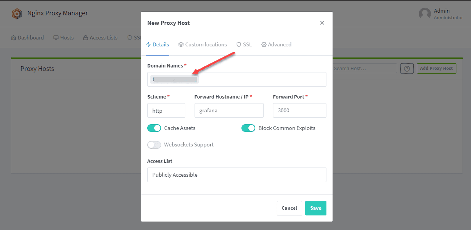Open the Hosts navigation menu
The height and width of the screenshot is (230, 471).
coord(63,38)
